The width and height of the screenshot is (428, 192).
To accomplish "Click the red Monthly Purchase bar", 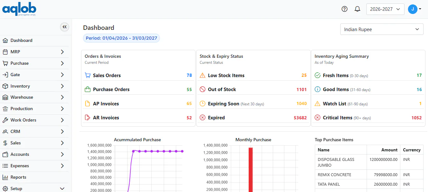I will click(x=251, y=170).
